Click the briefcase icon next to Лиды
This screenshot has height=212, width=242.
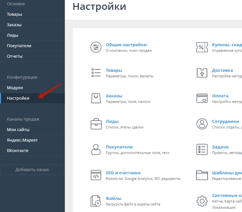(96, 124)
